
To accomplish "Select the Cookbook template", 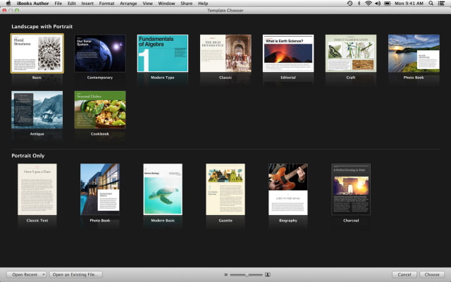I will tap(100, 109).
